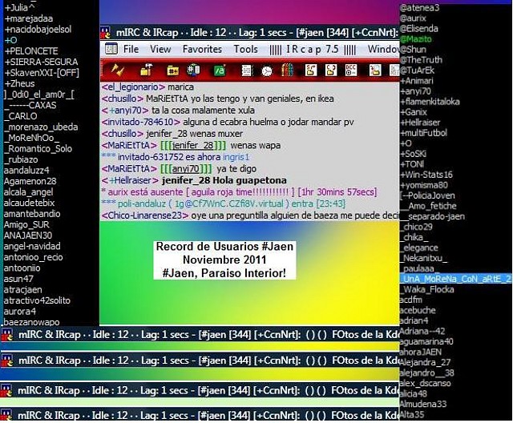Screen dimensions: 513x423
Task: Select +Zheus in left nicklist
Action: [x=19, y=83]
